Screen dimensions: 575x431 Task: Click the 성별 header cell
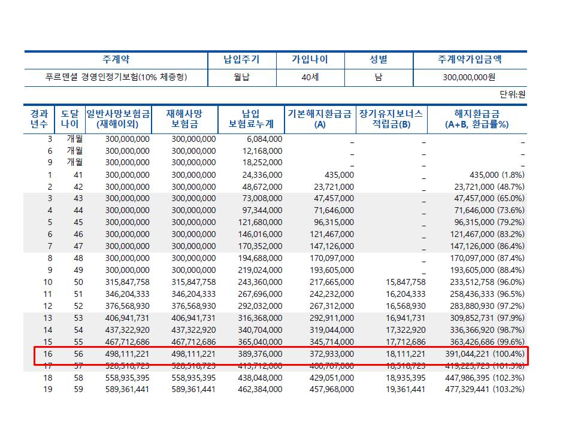point(379,59)
